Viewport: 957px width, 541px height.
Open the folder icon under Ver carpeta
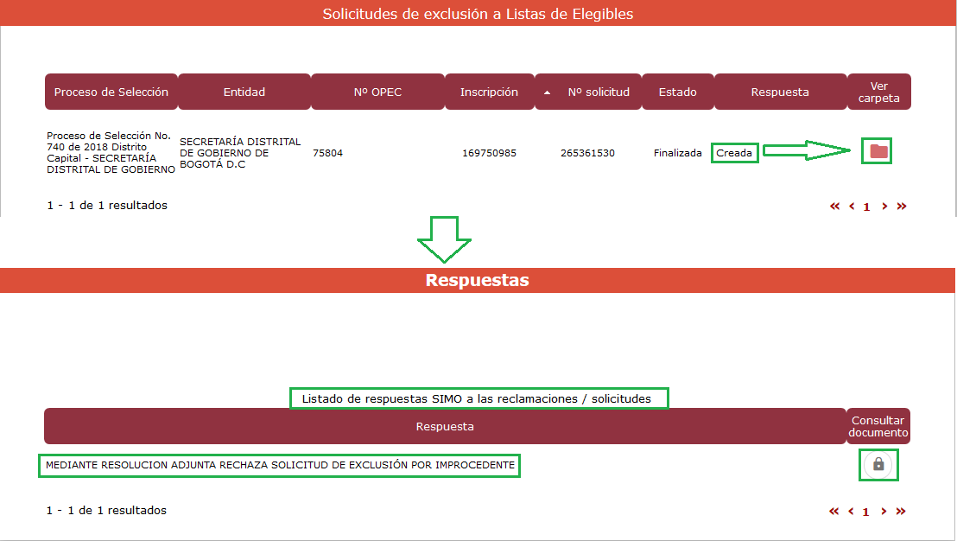coord(878,152)
